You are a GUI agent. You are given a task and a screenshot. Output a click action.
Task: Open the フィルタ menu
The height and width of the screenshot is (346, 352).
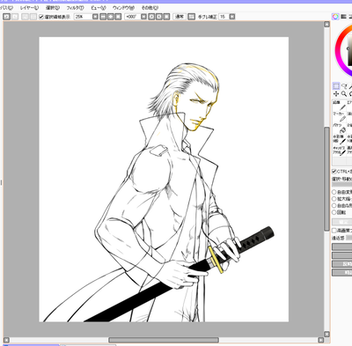pos(75,8)
